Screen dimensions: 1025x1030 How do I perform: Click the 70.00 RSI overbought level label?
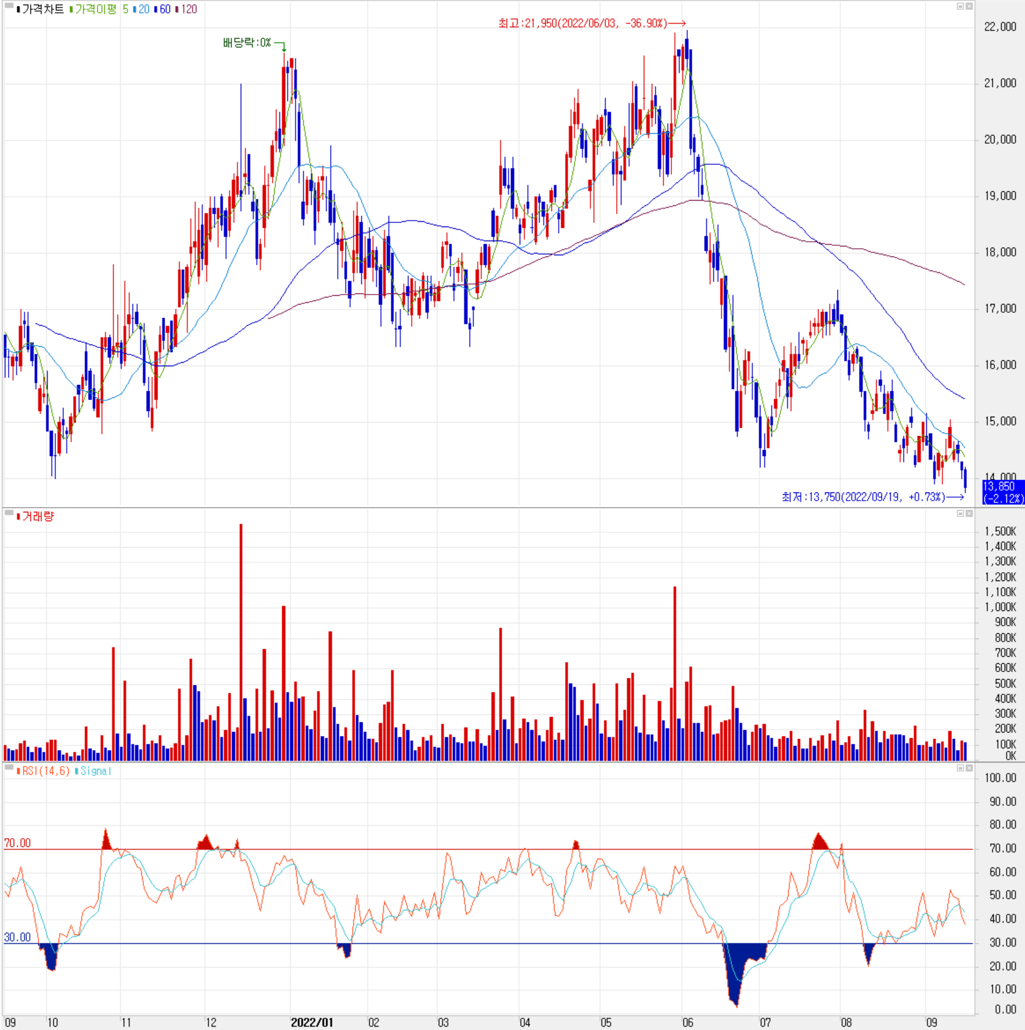17,843
